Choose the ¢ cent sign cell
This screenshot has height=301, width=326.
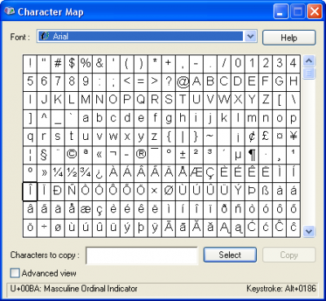(x=252, y=137)
